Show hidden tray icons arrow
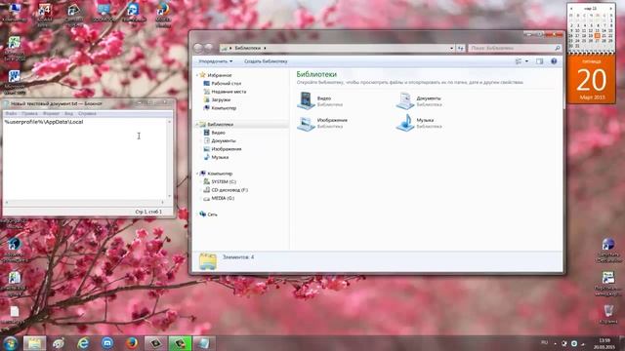 pos(556,343)
